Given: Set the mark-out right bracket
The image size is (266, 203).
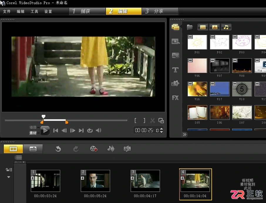Looking at the screenshot, I should point(144,121).
